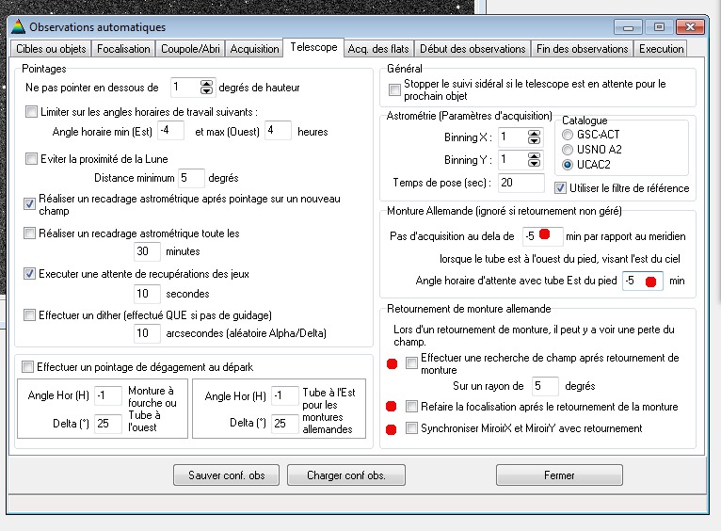Click Angle horaire d'attente minutes field
The width and height of the screenshot is (721, 531).
(642, 281)
